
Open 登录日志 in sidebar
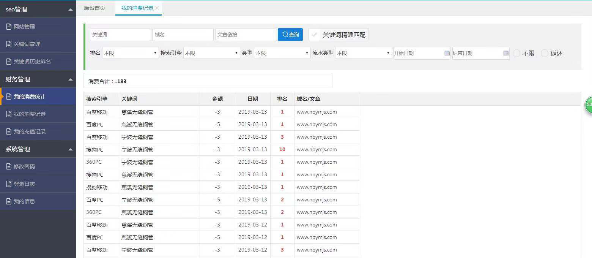coord(38,184)
